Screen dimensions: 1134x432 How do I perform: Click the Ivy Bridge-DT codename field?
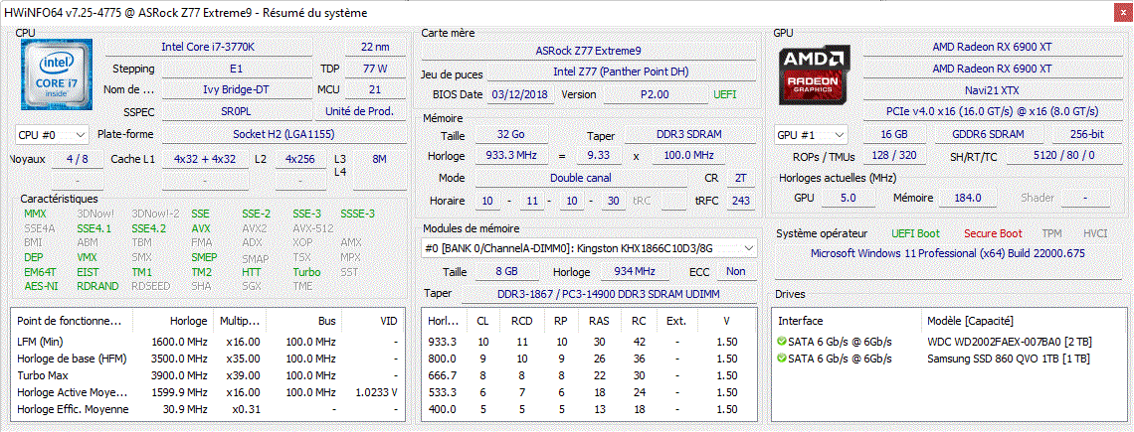click(237, 90)
